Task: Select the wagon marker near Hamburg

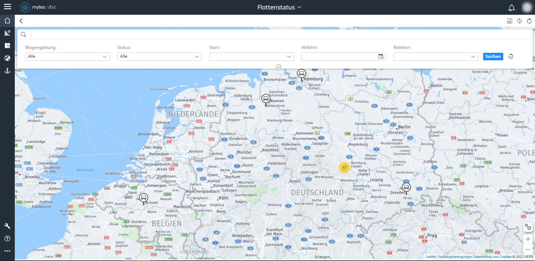Action: (x=301, y=74)
